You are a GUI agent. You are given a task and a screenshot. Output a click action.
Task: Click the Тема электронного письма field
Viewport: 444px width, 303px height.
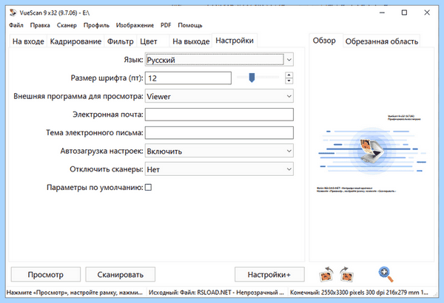(x=219, y=133)
